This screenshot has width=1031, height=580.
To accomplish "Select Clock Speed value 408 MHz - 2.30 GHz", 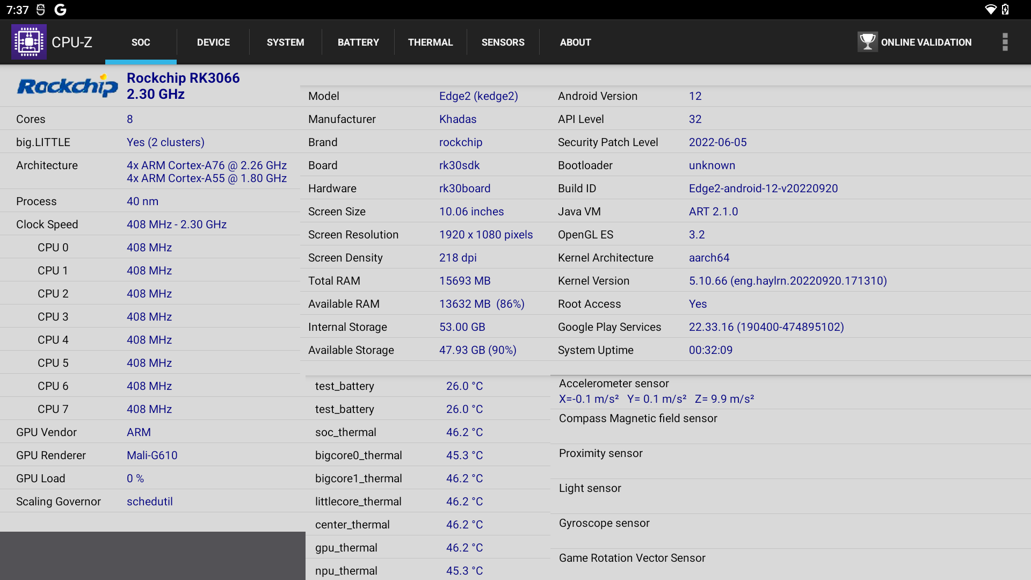I will point(177,224).
